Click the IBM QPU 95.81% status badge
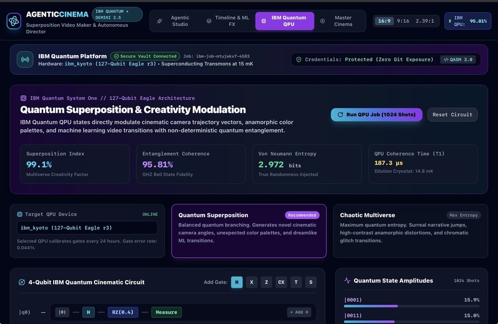 pyautogui.click(x=468, y=21)
